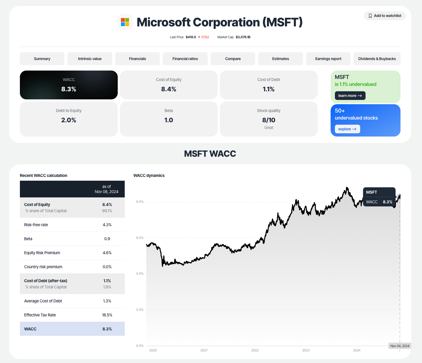This screenshot has width=422, height=363.
Task: Click the Nov 04, 2024 date marker
Action: 400,346
